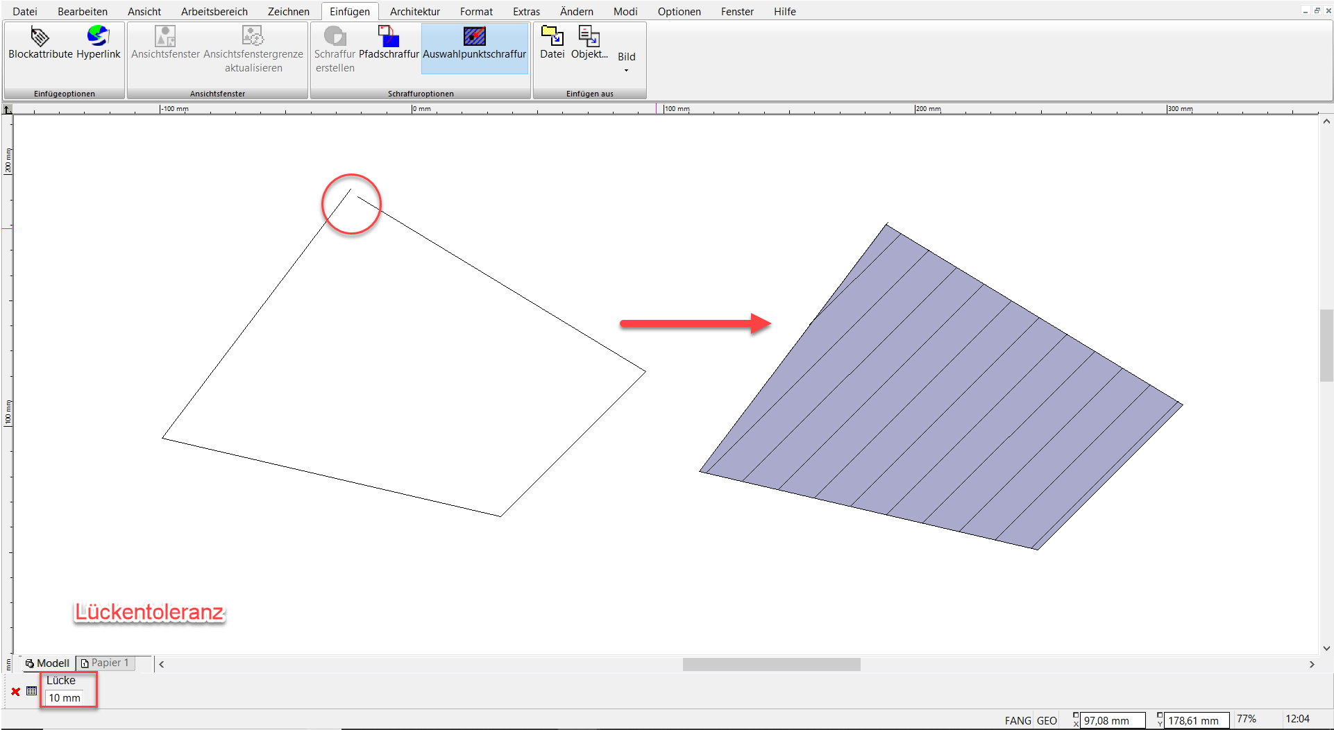Select the Auswahlpunktschraffur tool
This screenshot has width=1334, height=730.
click(x=475, y=36)
